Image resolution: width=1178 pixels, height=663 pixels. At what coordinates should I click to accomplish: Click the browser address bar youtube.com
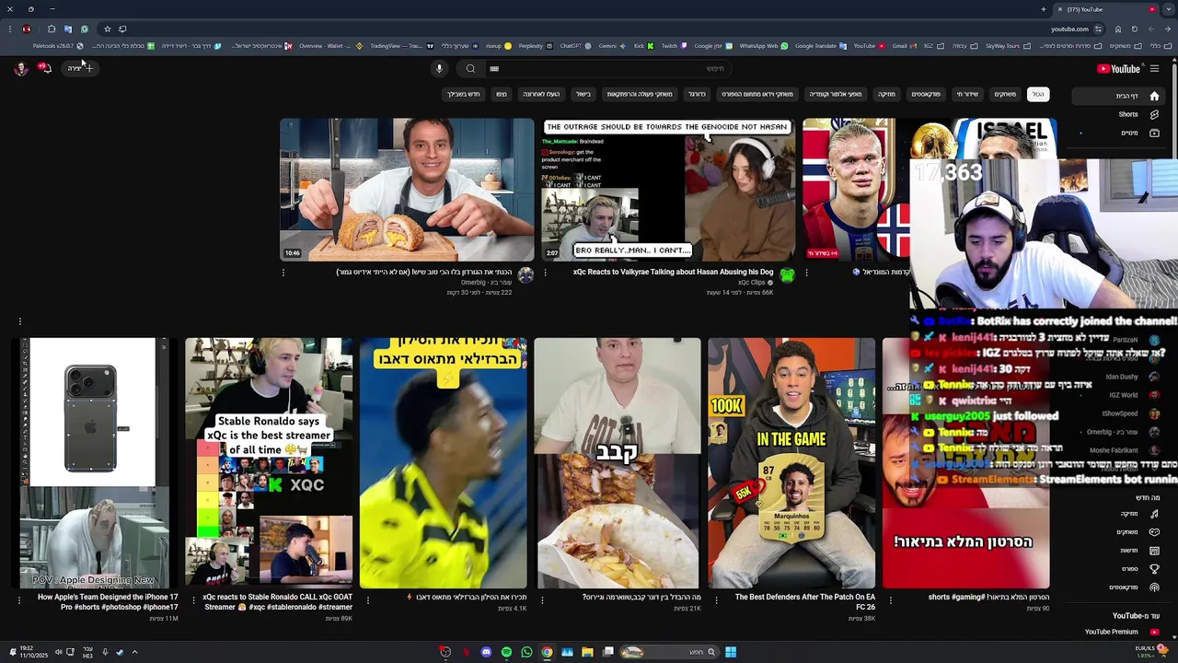coord(1069,29)
